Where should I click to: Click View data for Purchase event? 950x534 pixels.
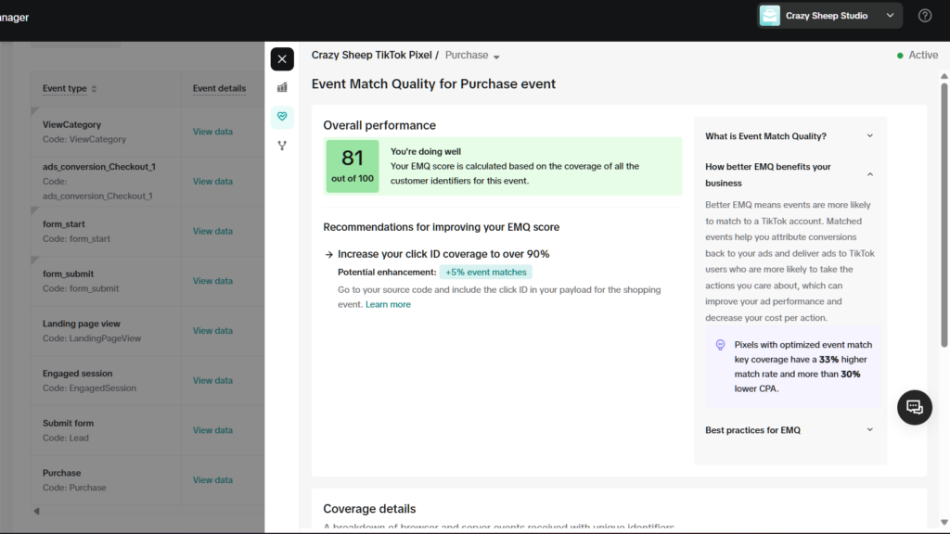point(212,480)
